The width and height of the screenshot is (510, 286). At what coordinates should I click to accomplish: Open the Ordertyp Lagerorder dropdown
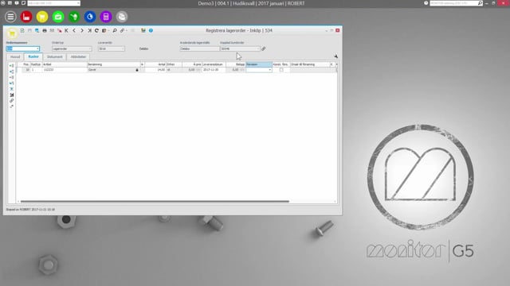click(x=90, y=48)
